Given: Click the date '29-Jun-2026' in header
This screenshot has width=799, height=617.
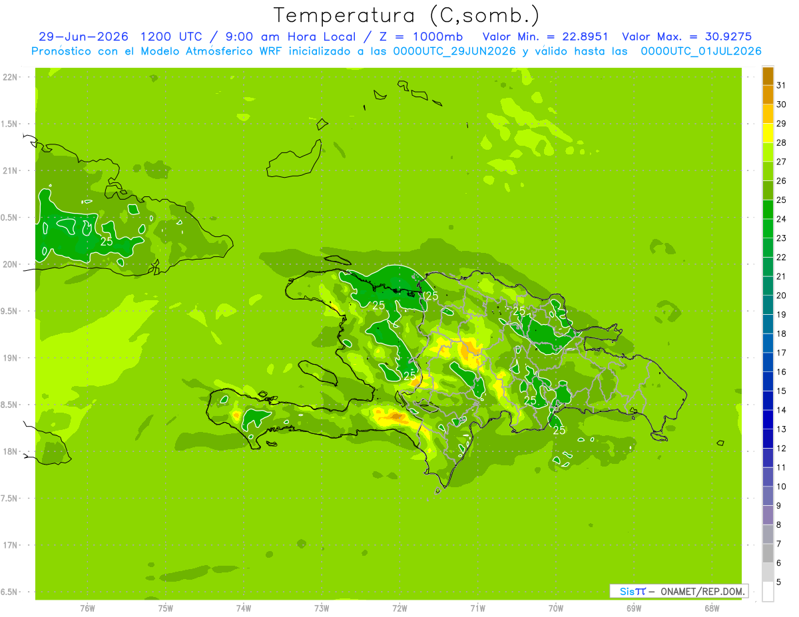Looking at the screenshot, I should coord(83,37).
